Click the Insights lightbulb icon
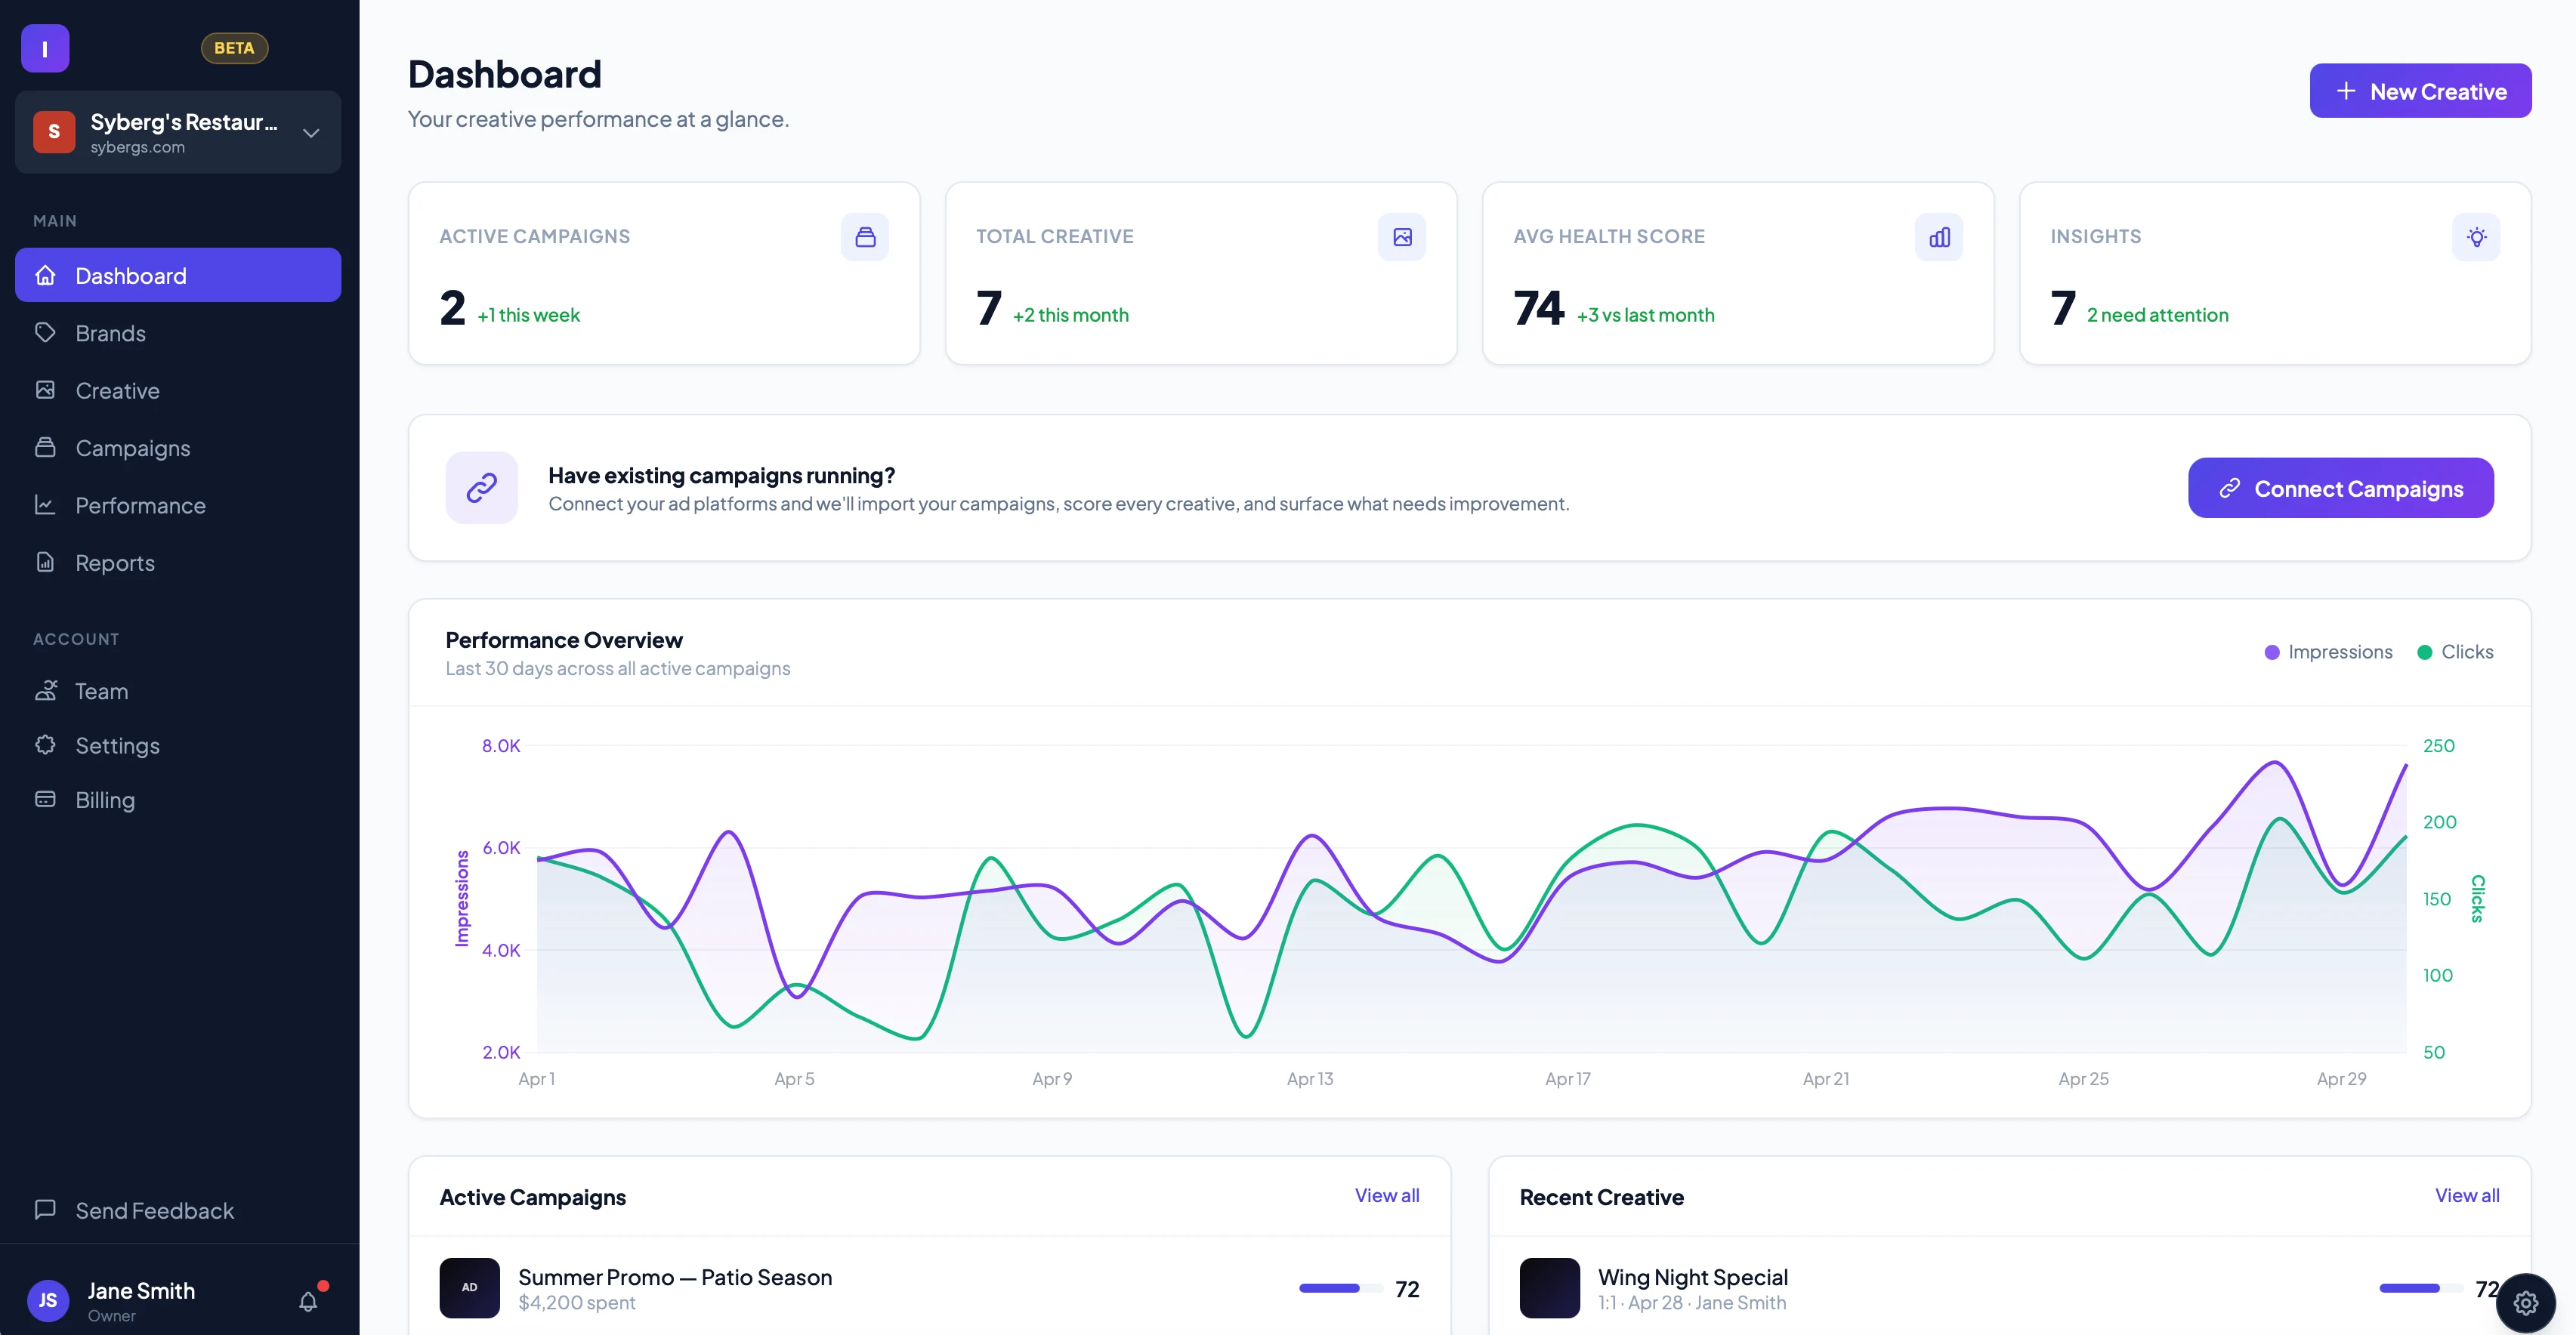This screenshot has width=2576, height=1335. 2476,237
